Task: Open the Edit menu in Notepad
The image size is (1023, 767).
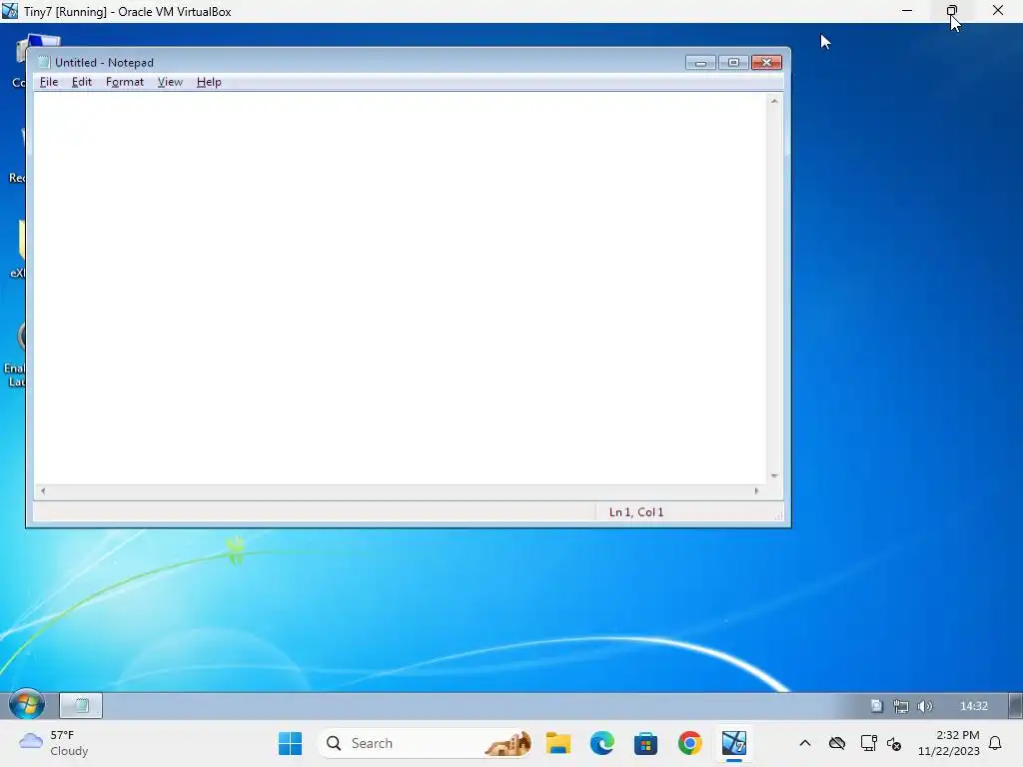Action: [x=82, y=82]
